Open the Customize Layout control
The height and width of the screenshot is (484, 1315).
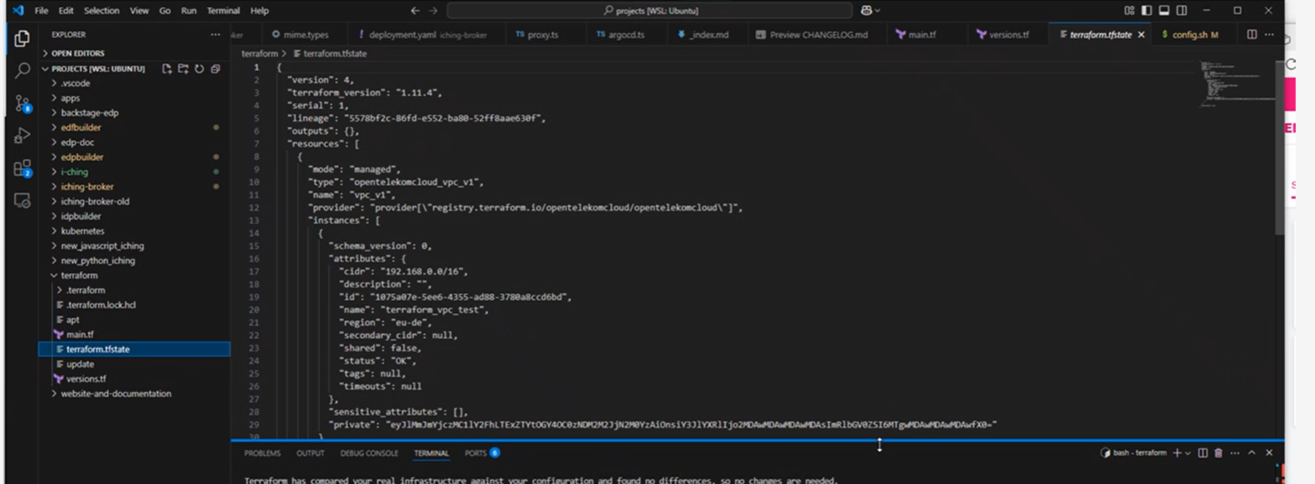pyautogui.click(x=1129, y=11)
